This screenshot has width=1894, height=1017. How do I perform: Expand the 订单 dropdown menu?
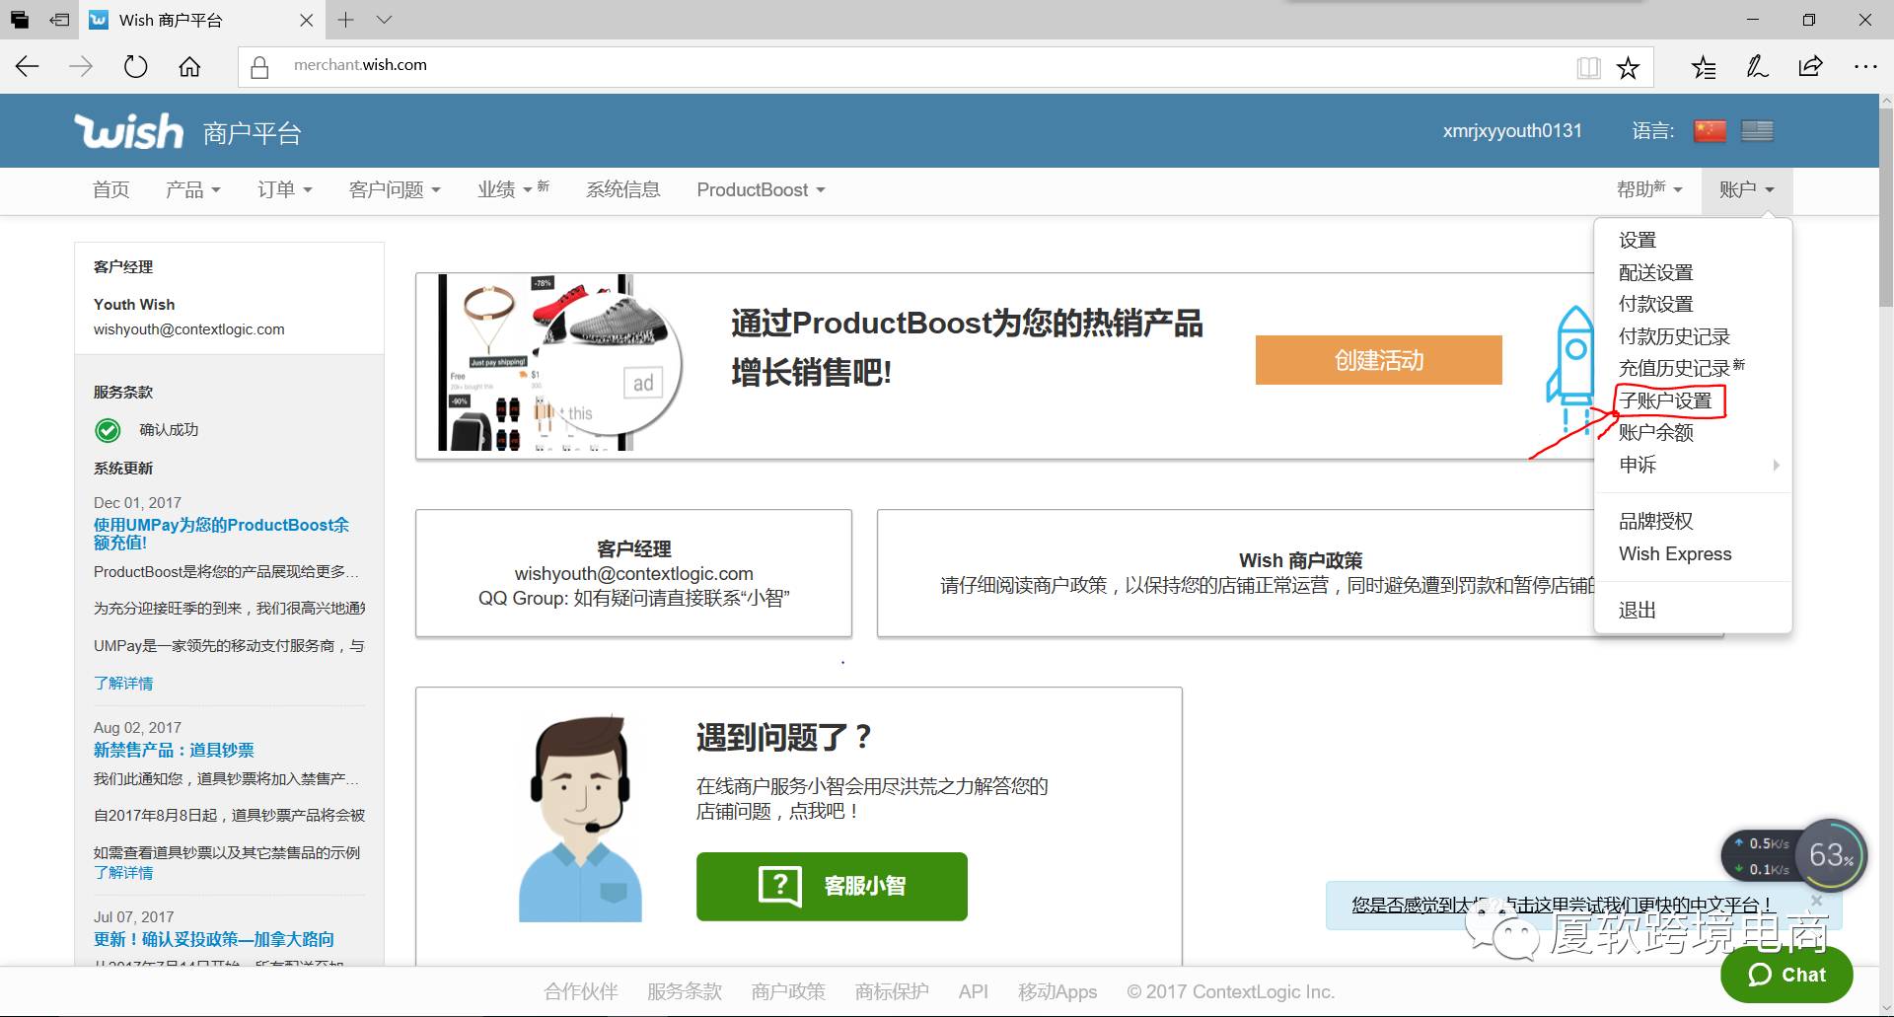click(x=285, y=189)
